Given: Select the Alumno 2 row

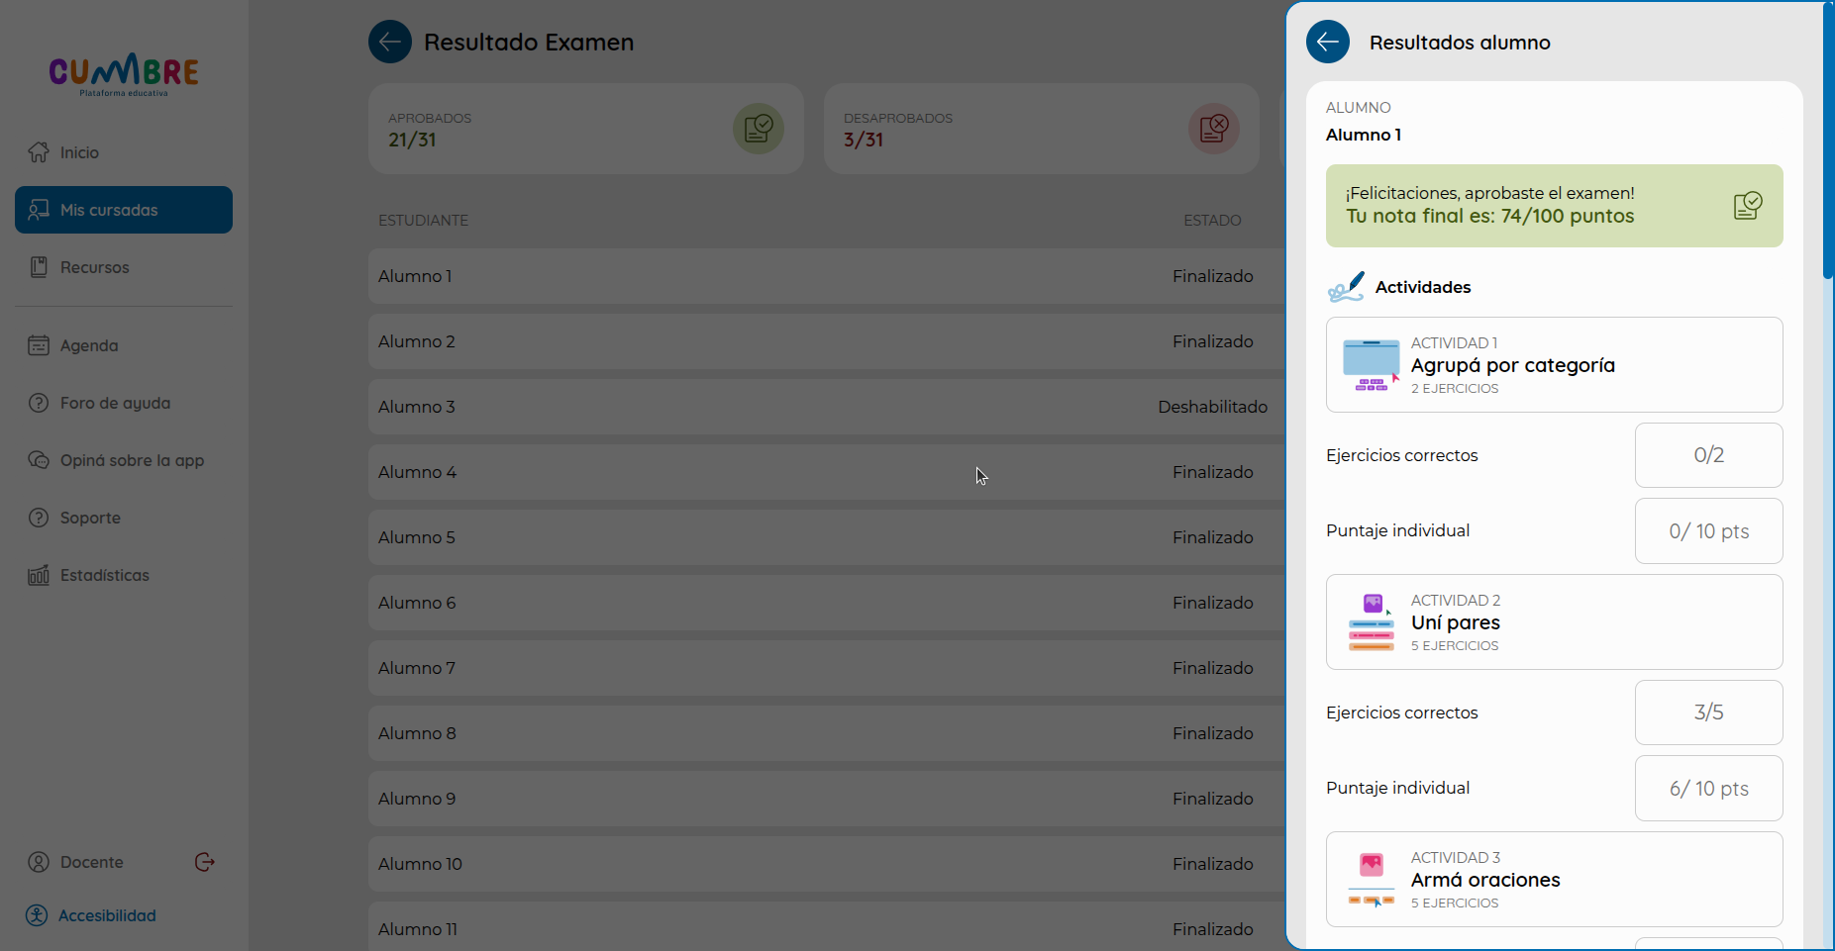Looking at the screenshot, I should [x=827, y=341].
